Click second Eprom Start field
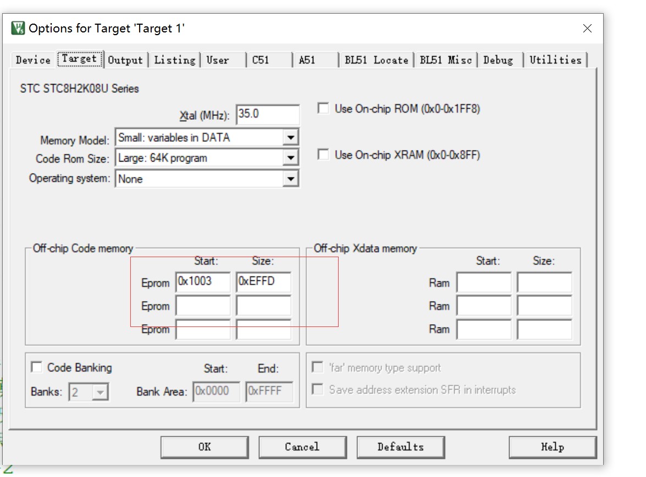 (x=203, y=305)
